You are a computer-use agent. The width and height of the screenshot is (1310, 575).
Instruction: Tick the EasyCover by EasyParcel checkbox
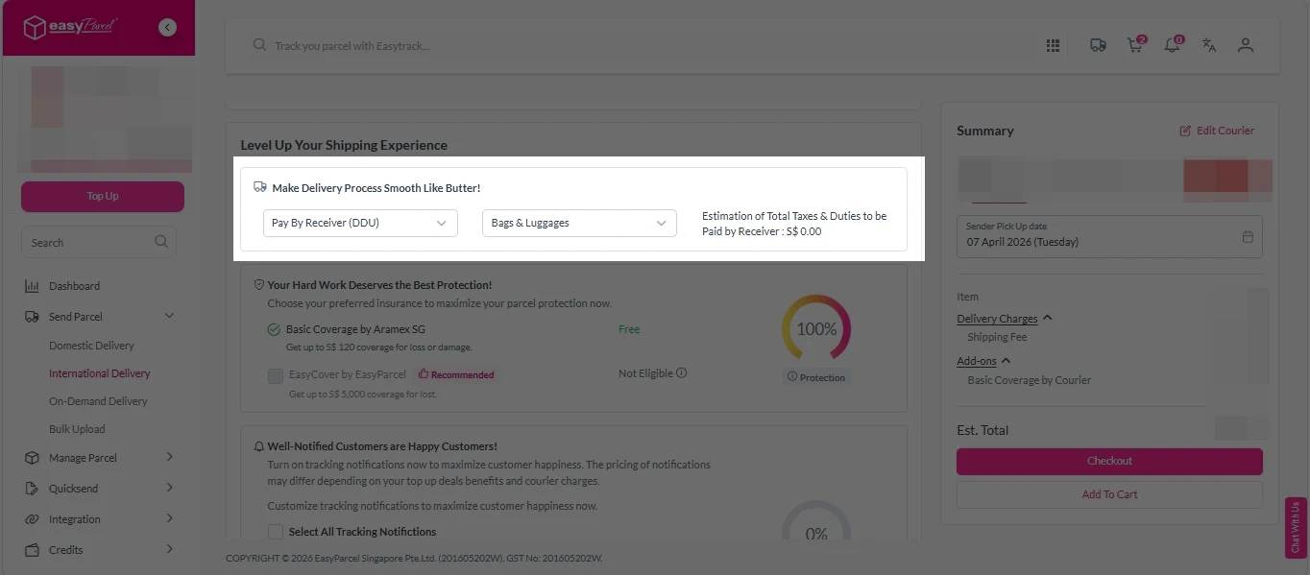[x=276, y=375]
